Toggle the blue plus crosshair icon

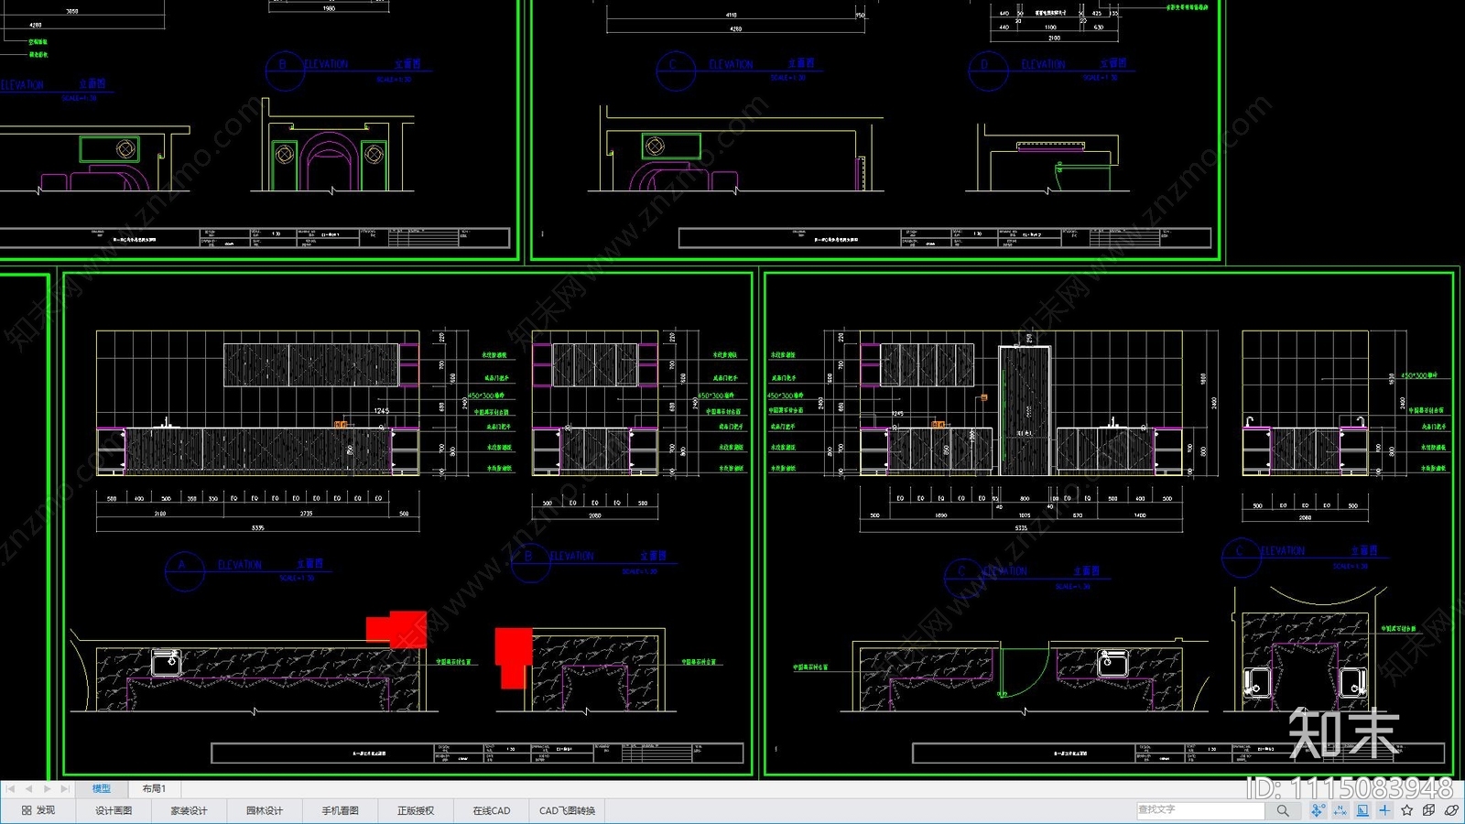point(1384,810)
